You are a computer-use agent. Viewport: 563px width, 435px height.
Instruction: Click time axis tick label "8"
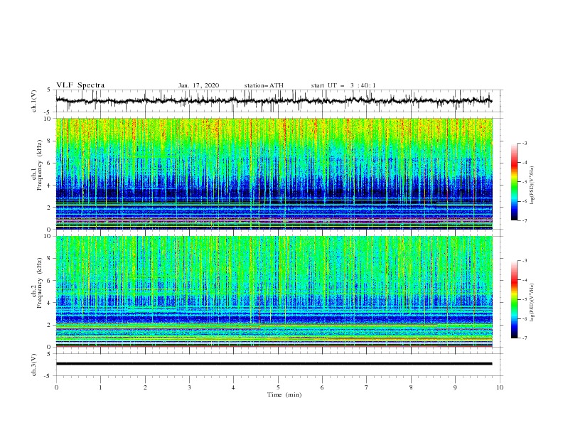point(411,387)
